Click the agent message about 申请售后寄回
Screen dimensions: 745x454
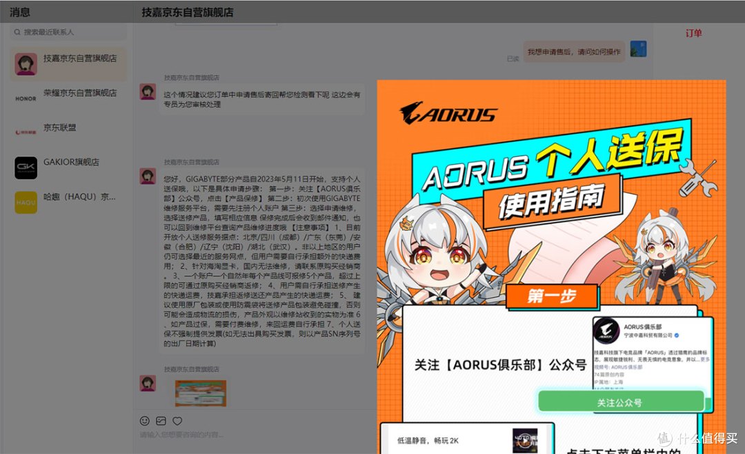pos(262,100)
